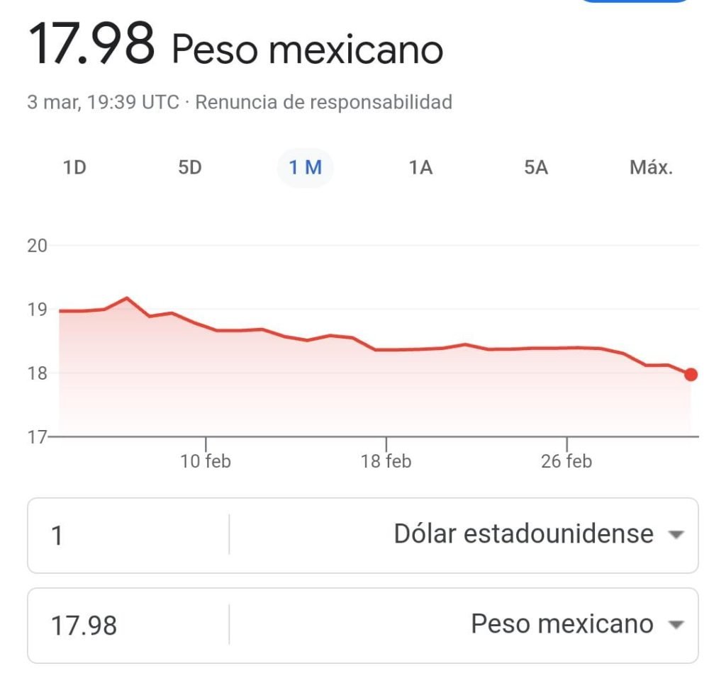Focus the amount field containing 1
Image resolution: width=726 pixels, height=678 pixels.
(x=128, y=536)
